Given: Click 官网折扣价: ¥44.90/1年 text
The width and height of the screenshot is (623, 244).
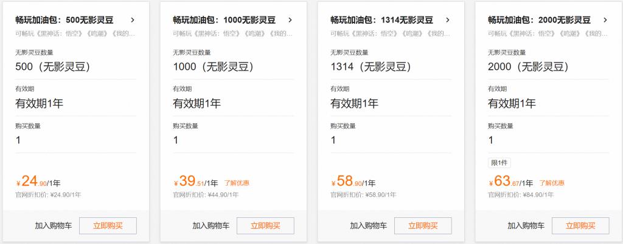Looking at the screenshot, I should (x=206, y=195).
